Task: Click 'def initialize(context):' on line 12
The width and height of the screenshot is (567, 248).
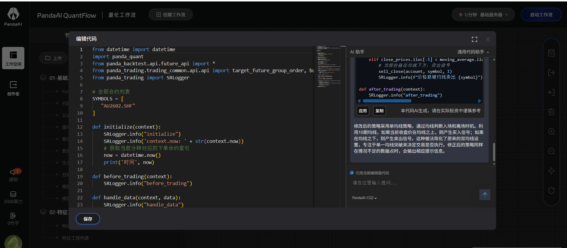Action: [126, 127]
